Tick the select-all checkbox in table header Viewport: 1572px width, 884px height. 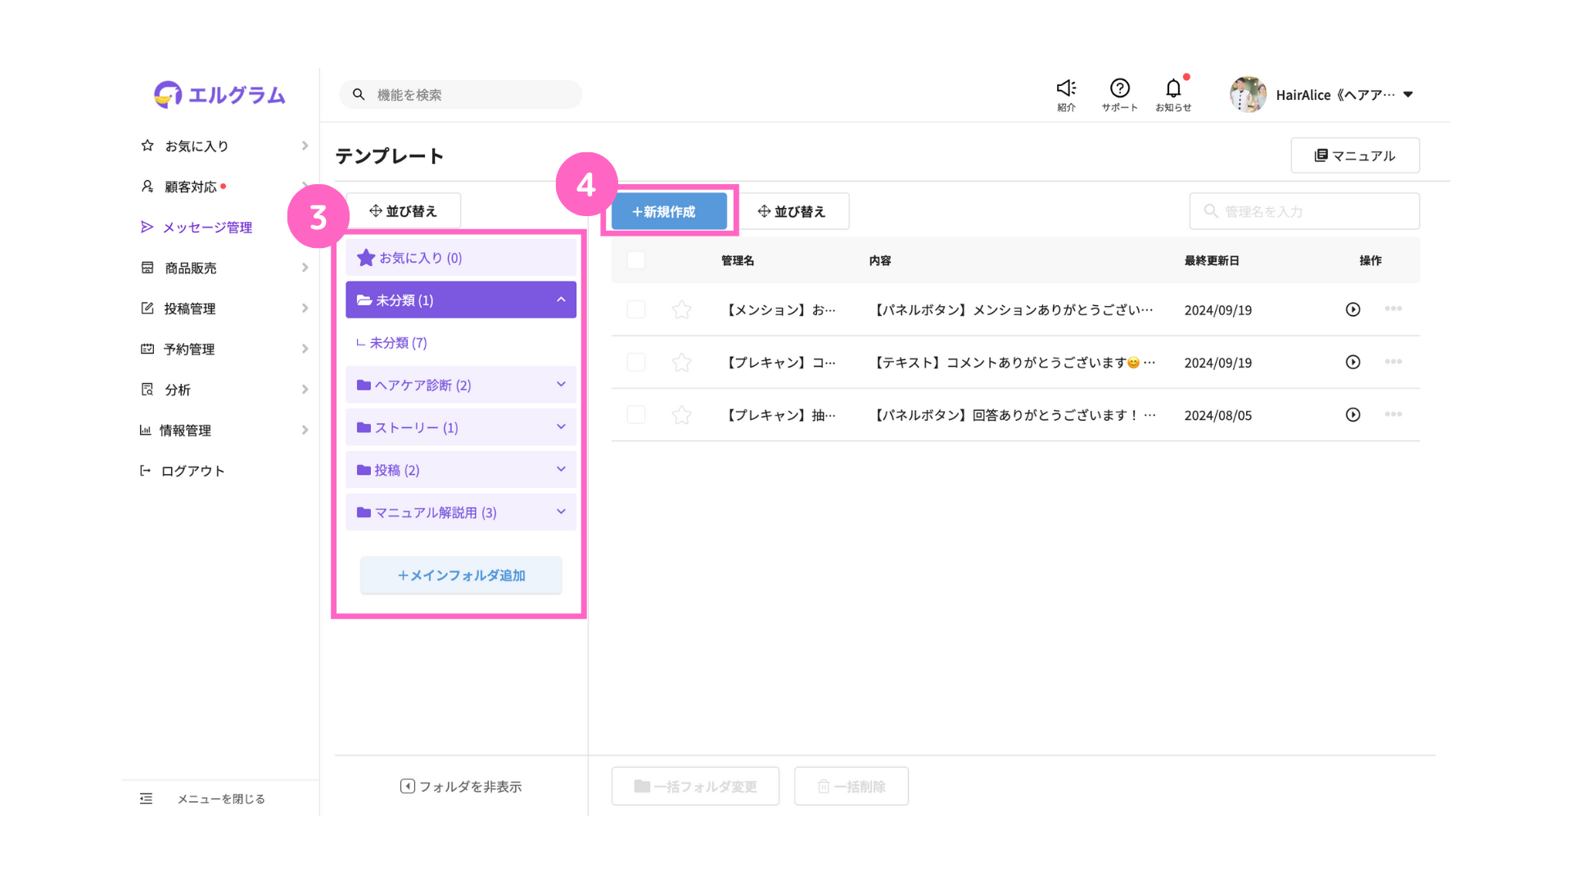[x=636, y=260]
